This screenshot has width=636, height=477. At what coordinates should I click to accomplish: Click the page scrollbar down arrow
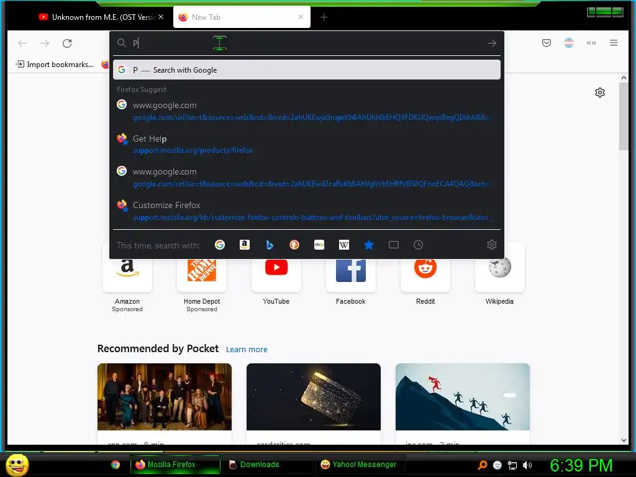point(624,440)
